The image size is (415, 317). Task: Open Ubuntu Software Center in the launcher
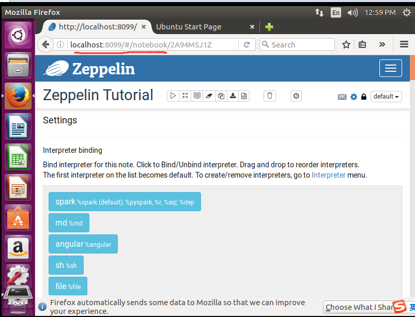click(18, 218)
